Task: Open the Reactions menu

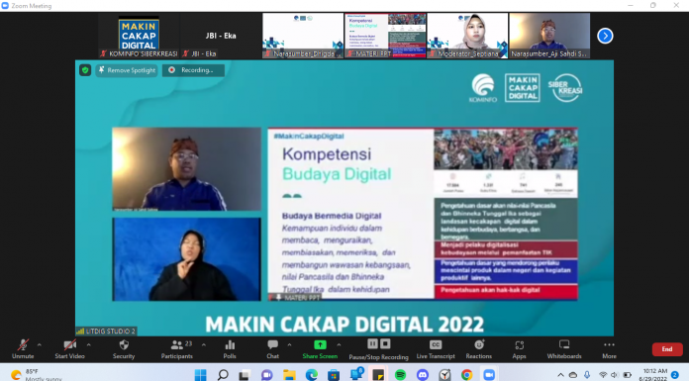Action: [x=478, y=349]
